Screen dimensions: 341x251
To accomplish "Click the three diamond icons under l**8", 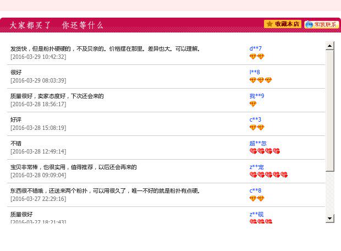I will (261, 80).
